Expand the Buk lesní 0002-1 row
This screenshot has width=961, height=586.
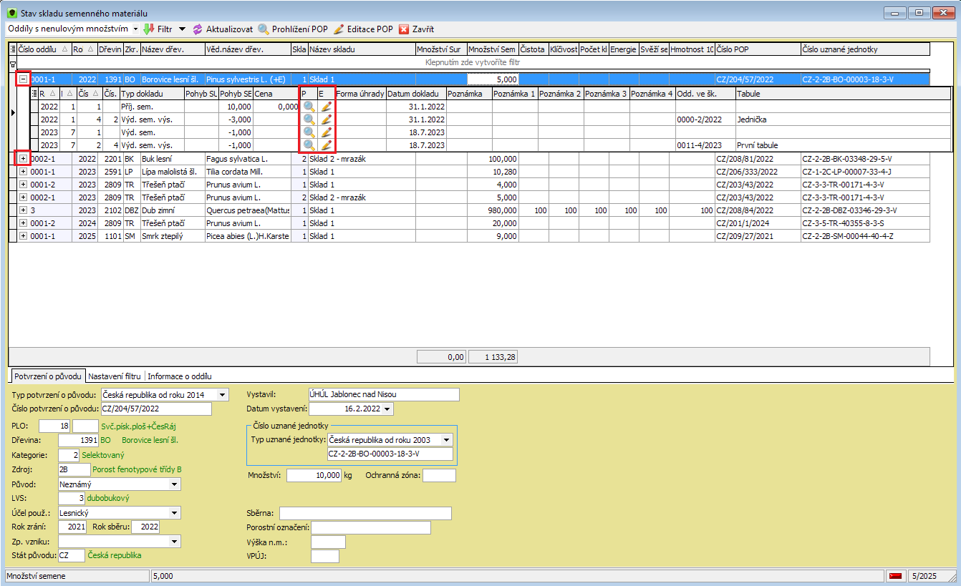coord(24,158)
